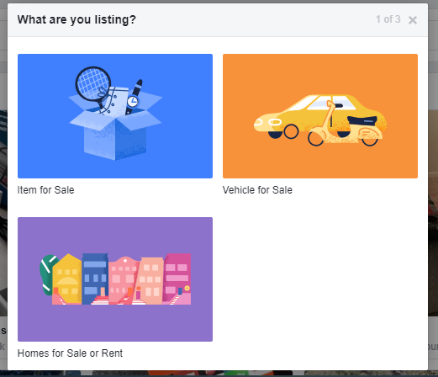Click the 'Item for Sale' text label

[x=45, y=190]
